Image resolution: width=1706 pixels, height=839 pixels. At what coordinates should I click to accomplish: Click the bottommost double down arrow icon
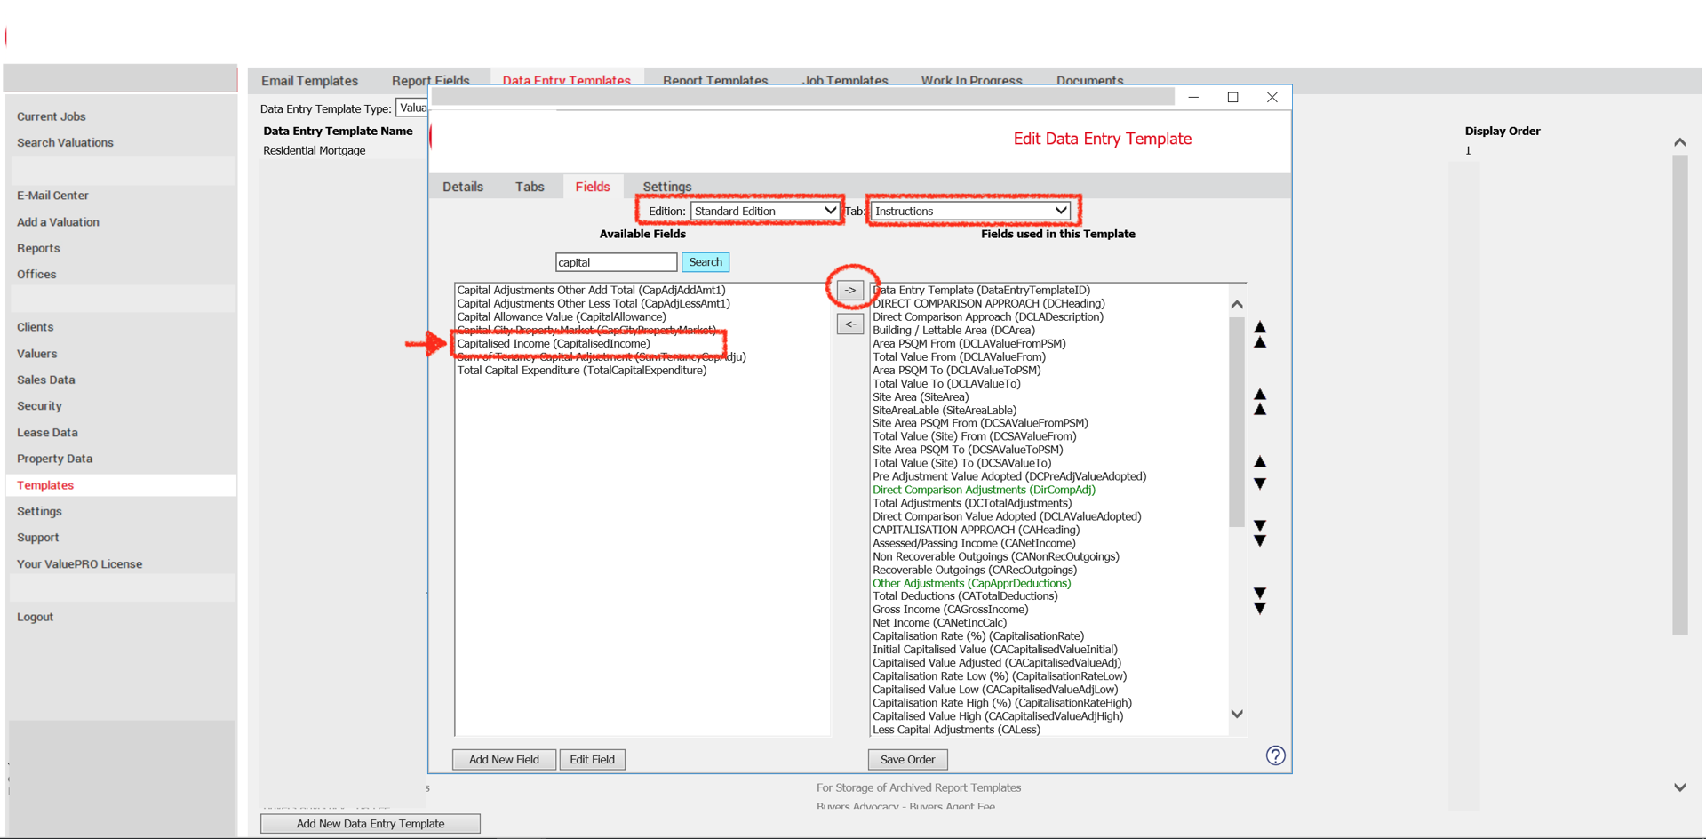pyautogui.click(x=1260, y=601)
